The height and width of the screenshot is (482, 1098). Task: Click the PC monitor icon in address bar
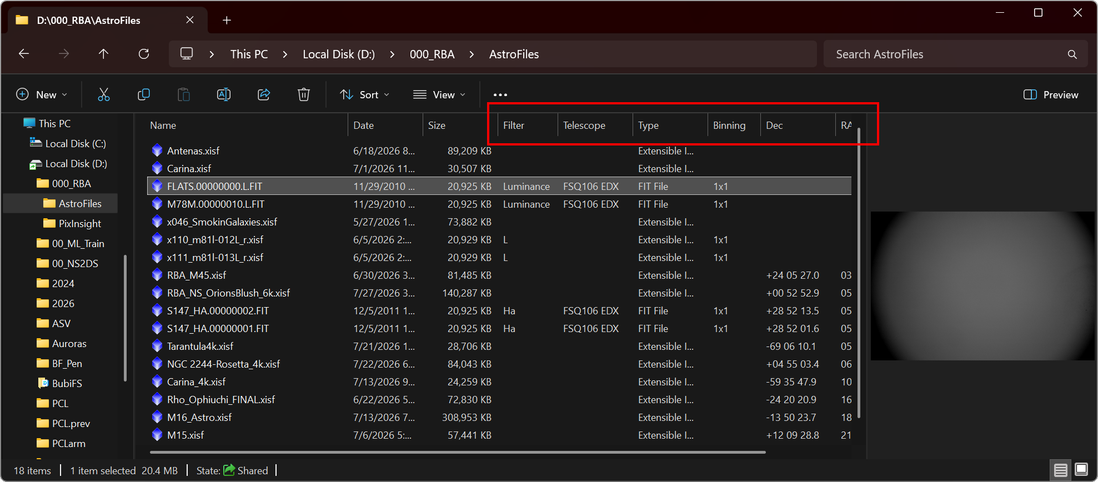tap(187, 54)
